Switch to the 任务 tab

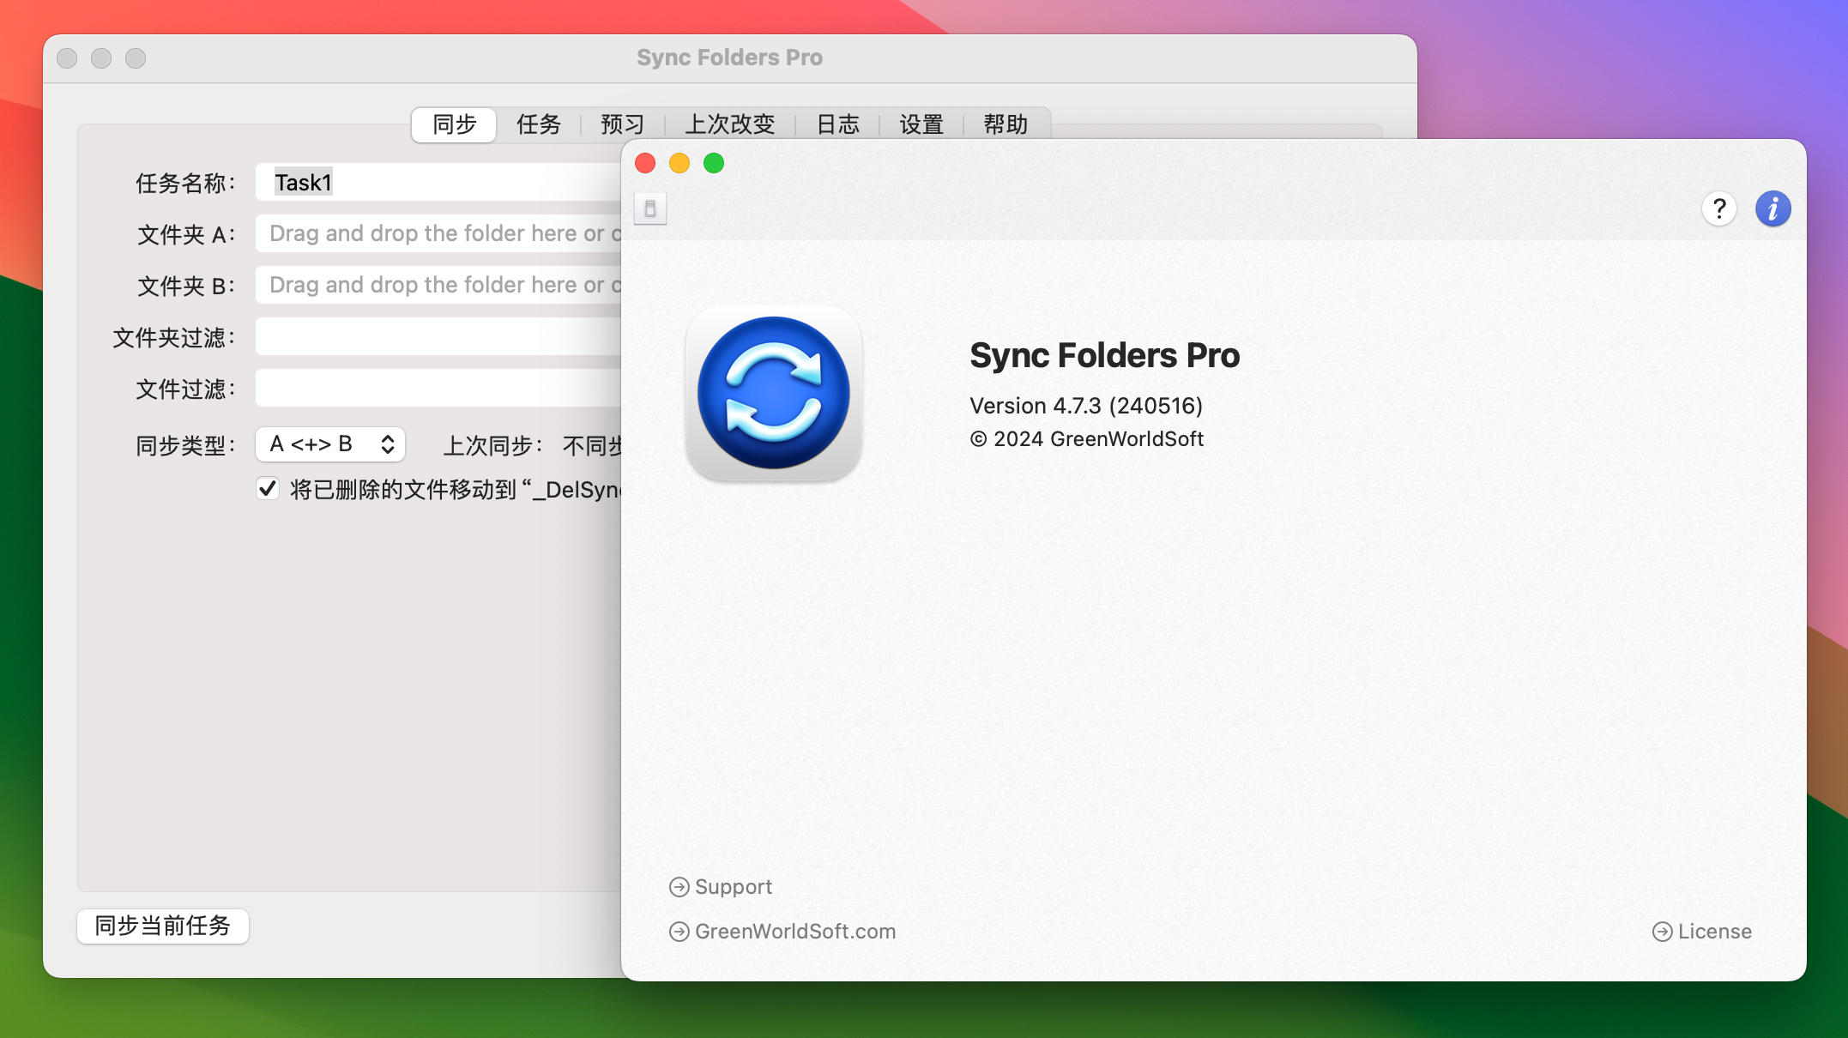tap(539, 124)
